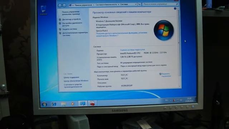The width and height of the screenshot is (229, 129).
Task: Click the Control Panel icon in address bar
Action: pyautogui.click(x=70, y=5)
